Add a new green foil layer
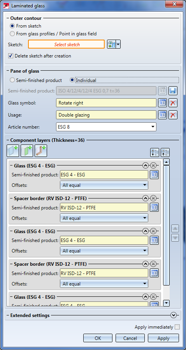186x350 pixels. [27, 150]
